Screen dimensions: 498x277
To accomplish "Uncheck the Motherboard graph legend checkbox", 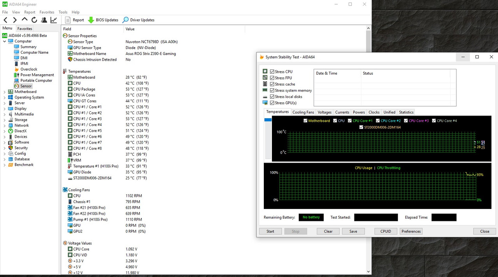I will coord(305,121).
